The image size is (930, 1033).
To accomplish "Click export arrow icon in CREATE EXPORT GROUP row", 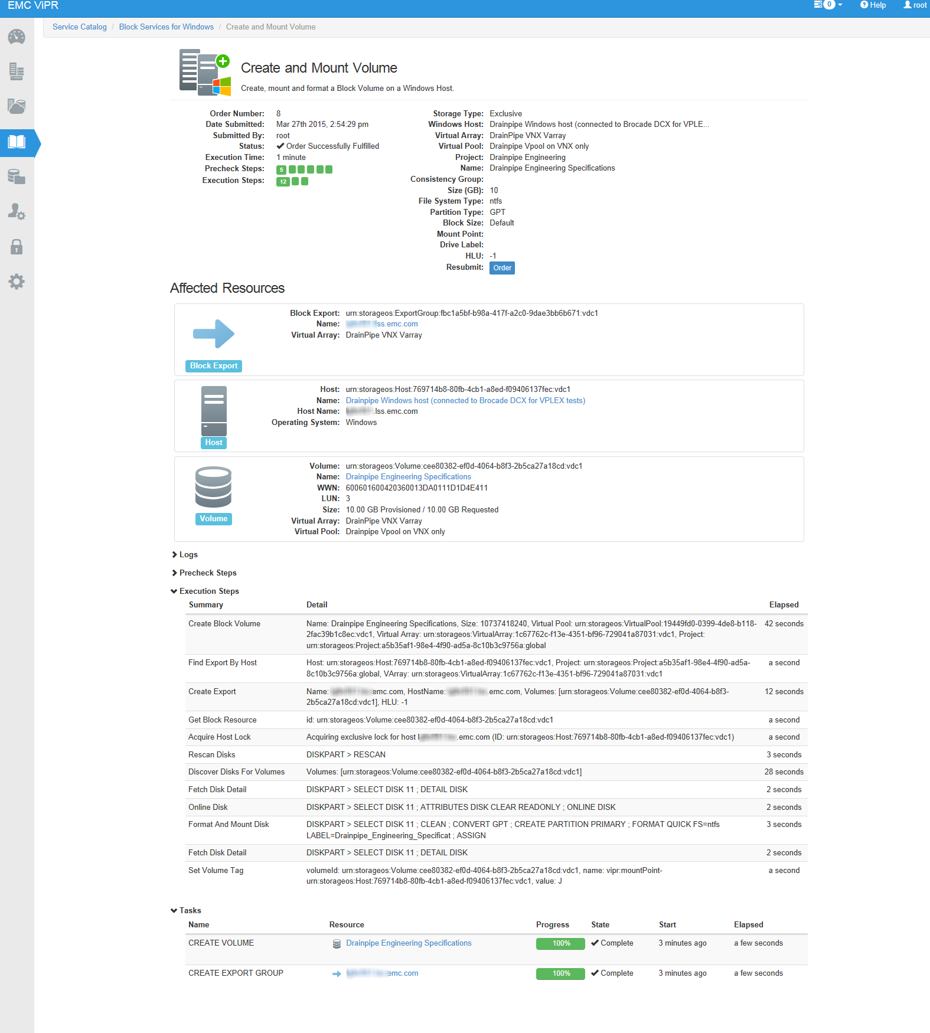I will pos(337,974).
